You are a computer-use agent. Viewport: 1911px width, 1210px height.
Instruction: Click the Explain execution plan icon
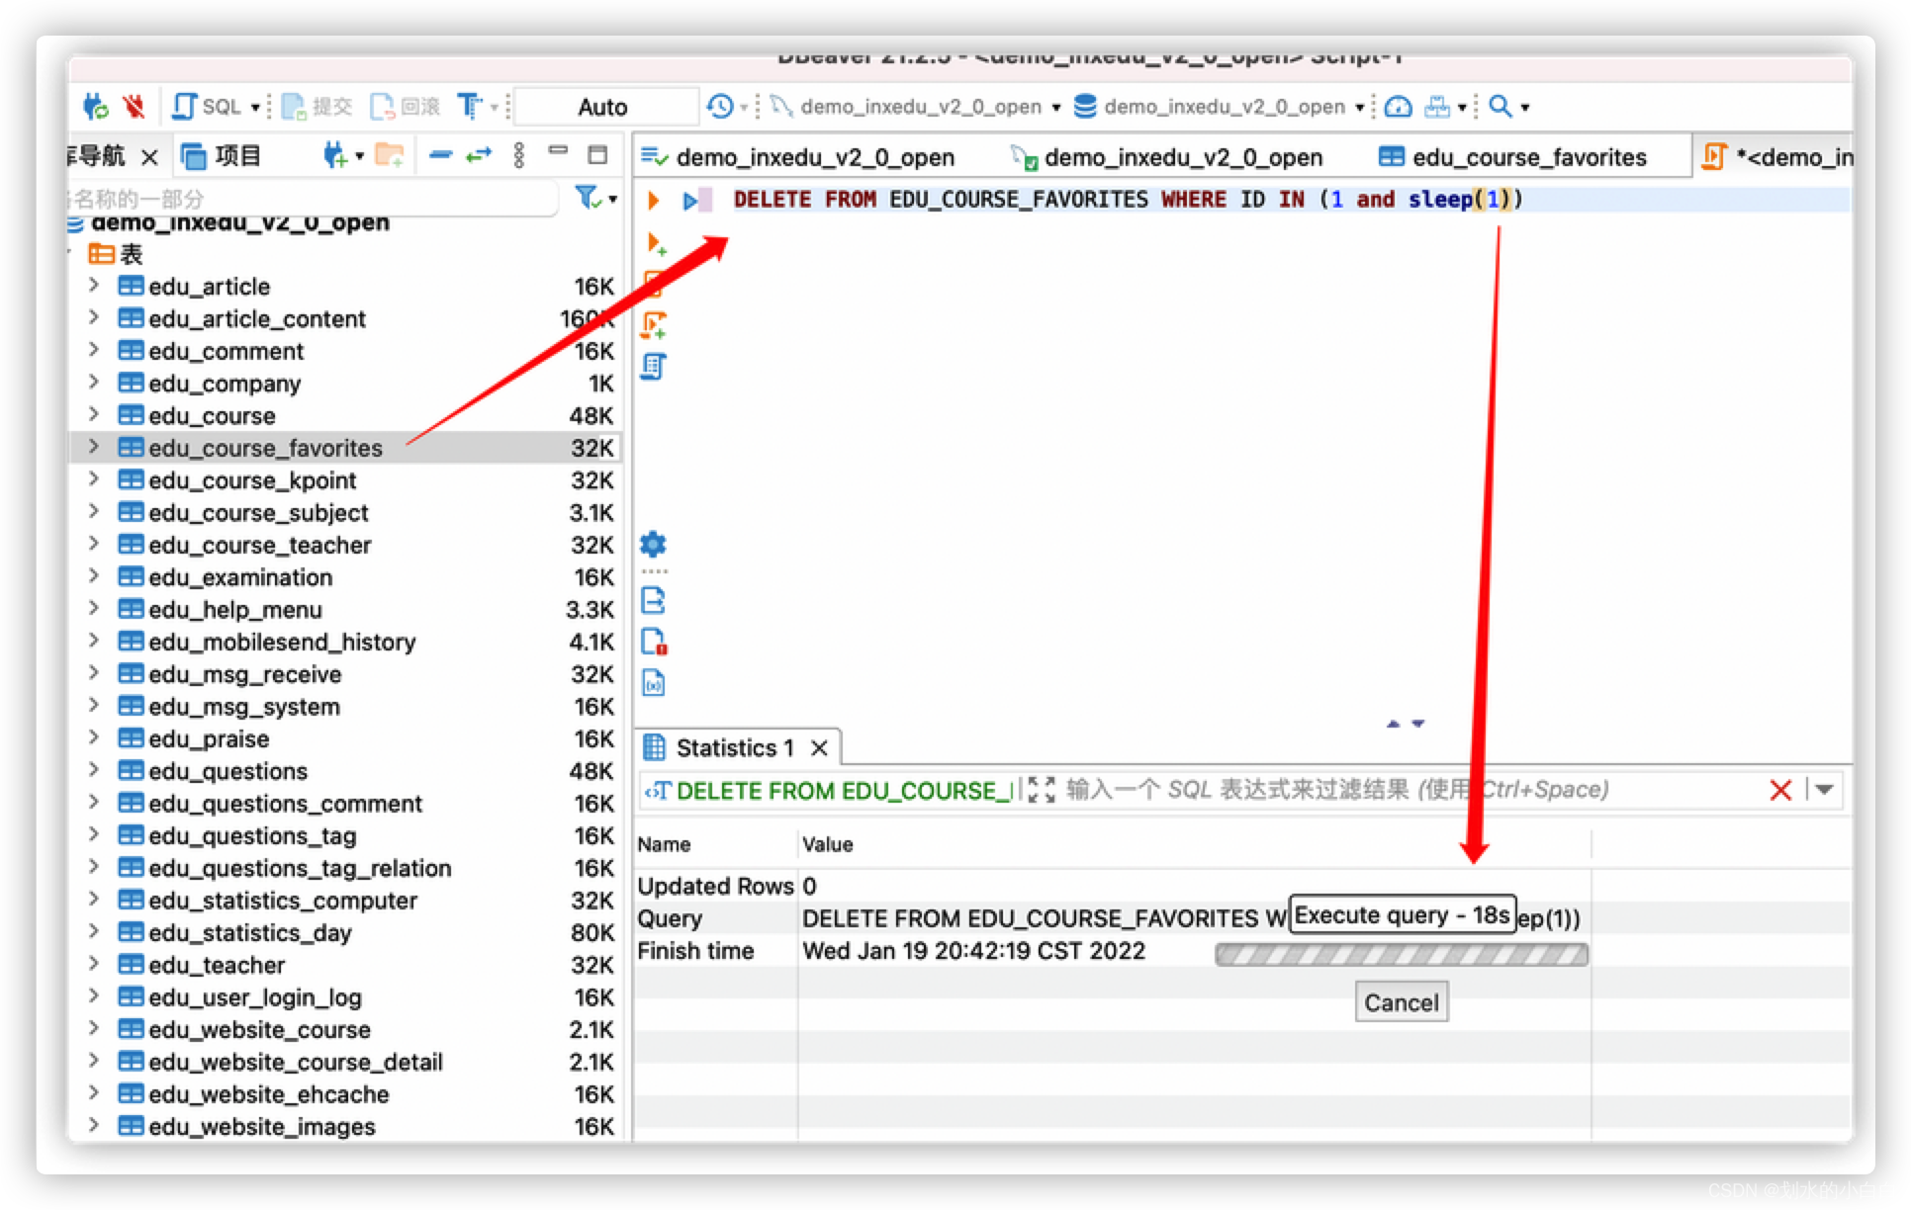click(x=654, y=366)
